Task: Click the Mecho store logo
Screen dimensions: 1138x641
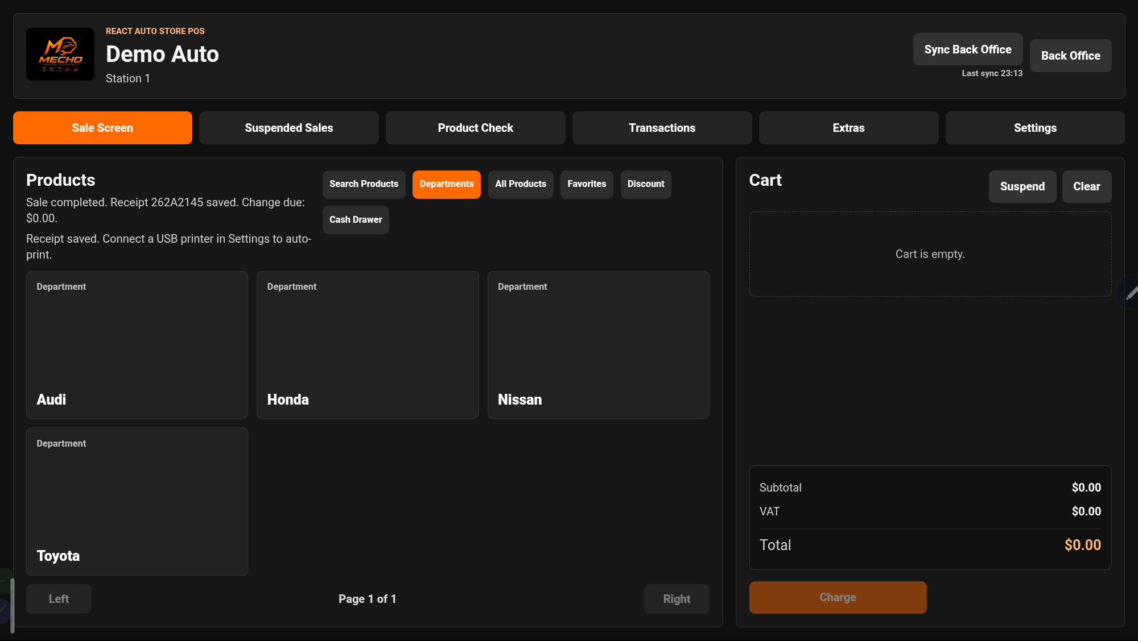Action: [x=60, y=54]
